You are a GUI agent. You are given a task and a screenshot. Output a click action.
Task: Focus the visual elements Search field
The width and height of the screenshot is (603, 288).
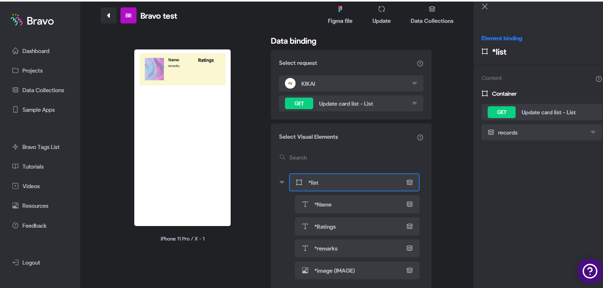click(351, 158)
